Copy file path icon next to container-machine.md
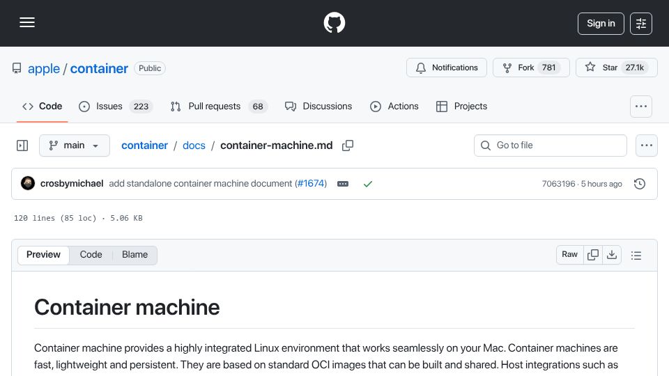The height and width of the screenshot is (376, 669). pyautogui.click(x=348, y=146)
